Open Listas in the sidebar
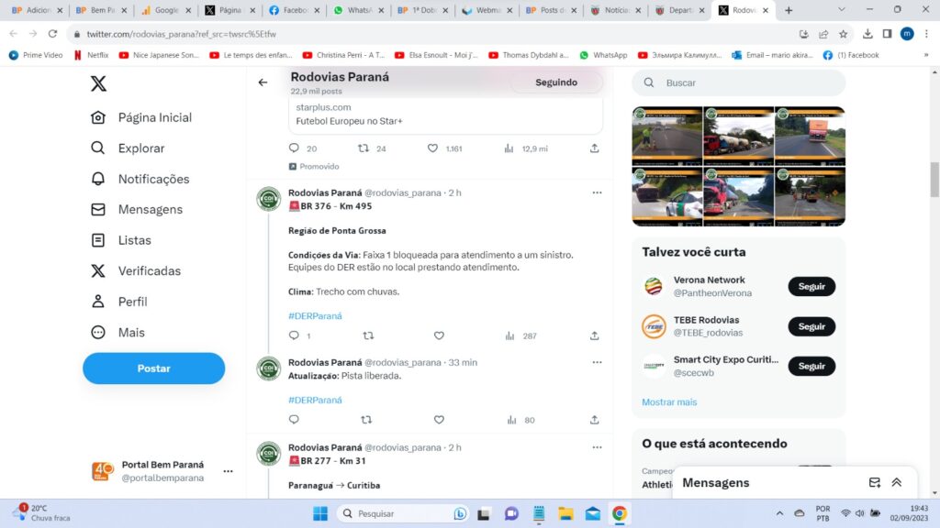This screenshot has width=940, height=528. point(120,240)
